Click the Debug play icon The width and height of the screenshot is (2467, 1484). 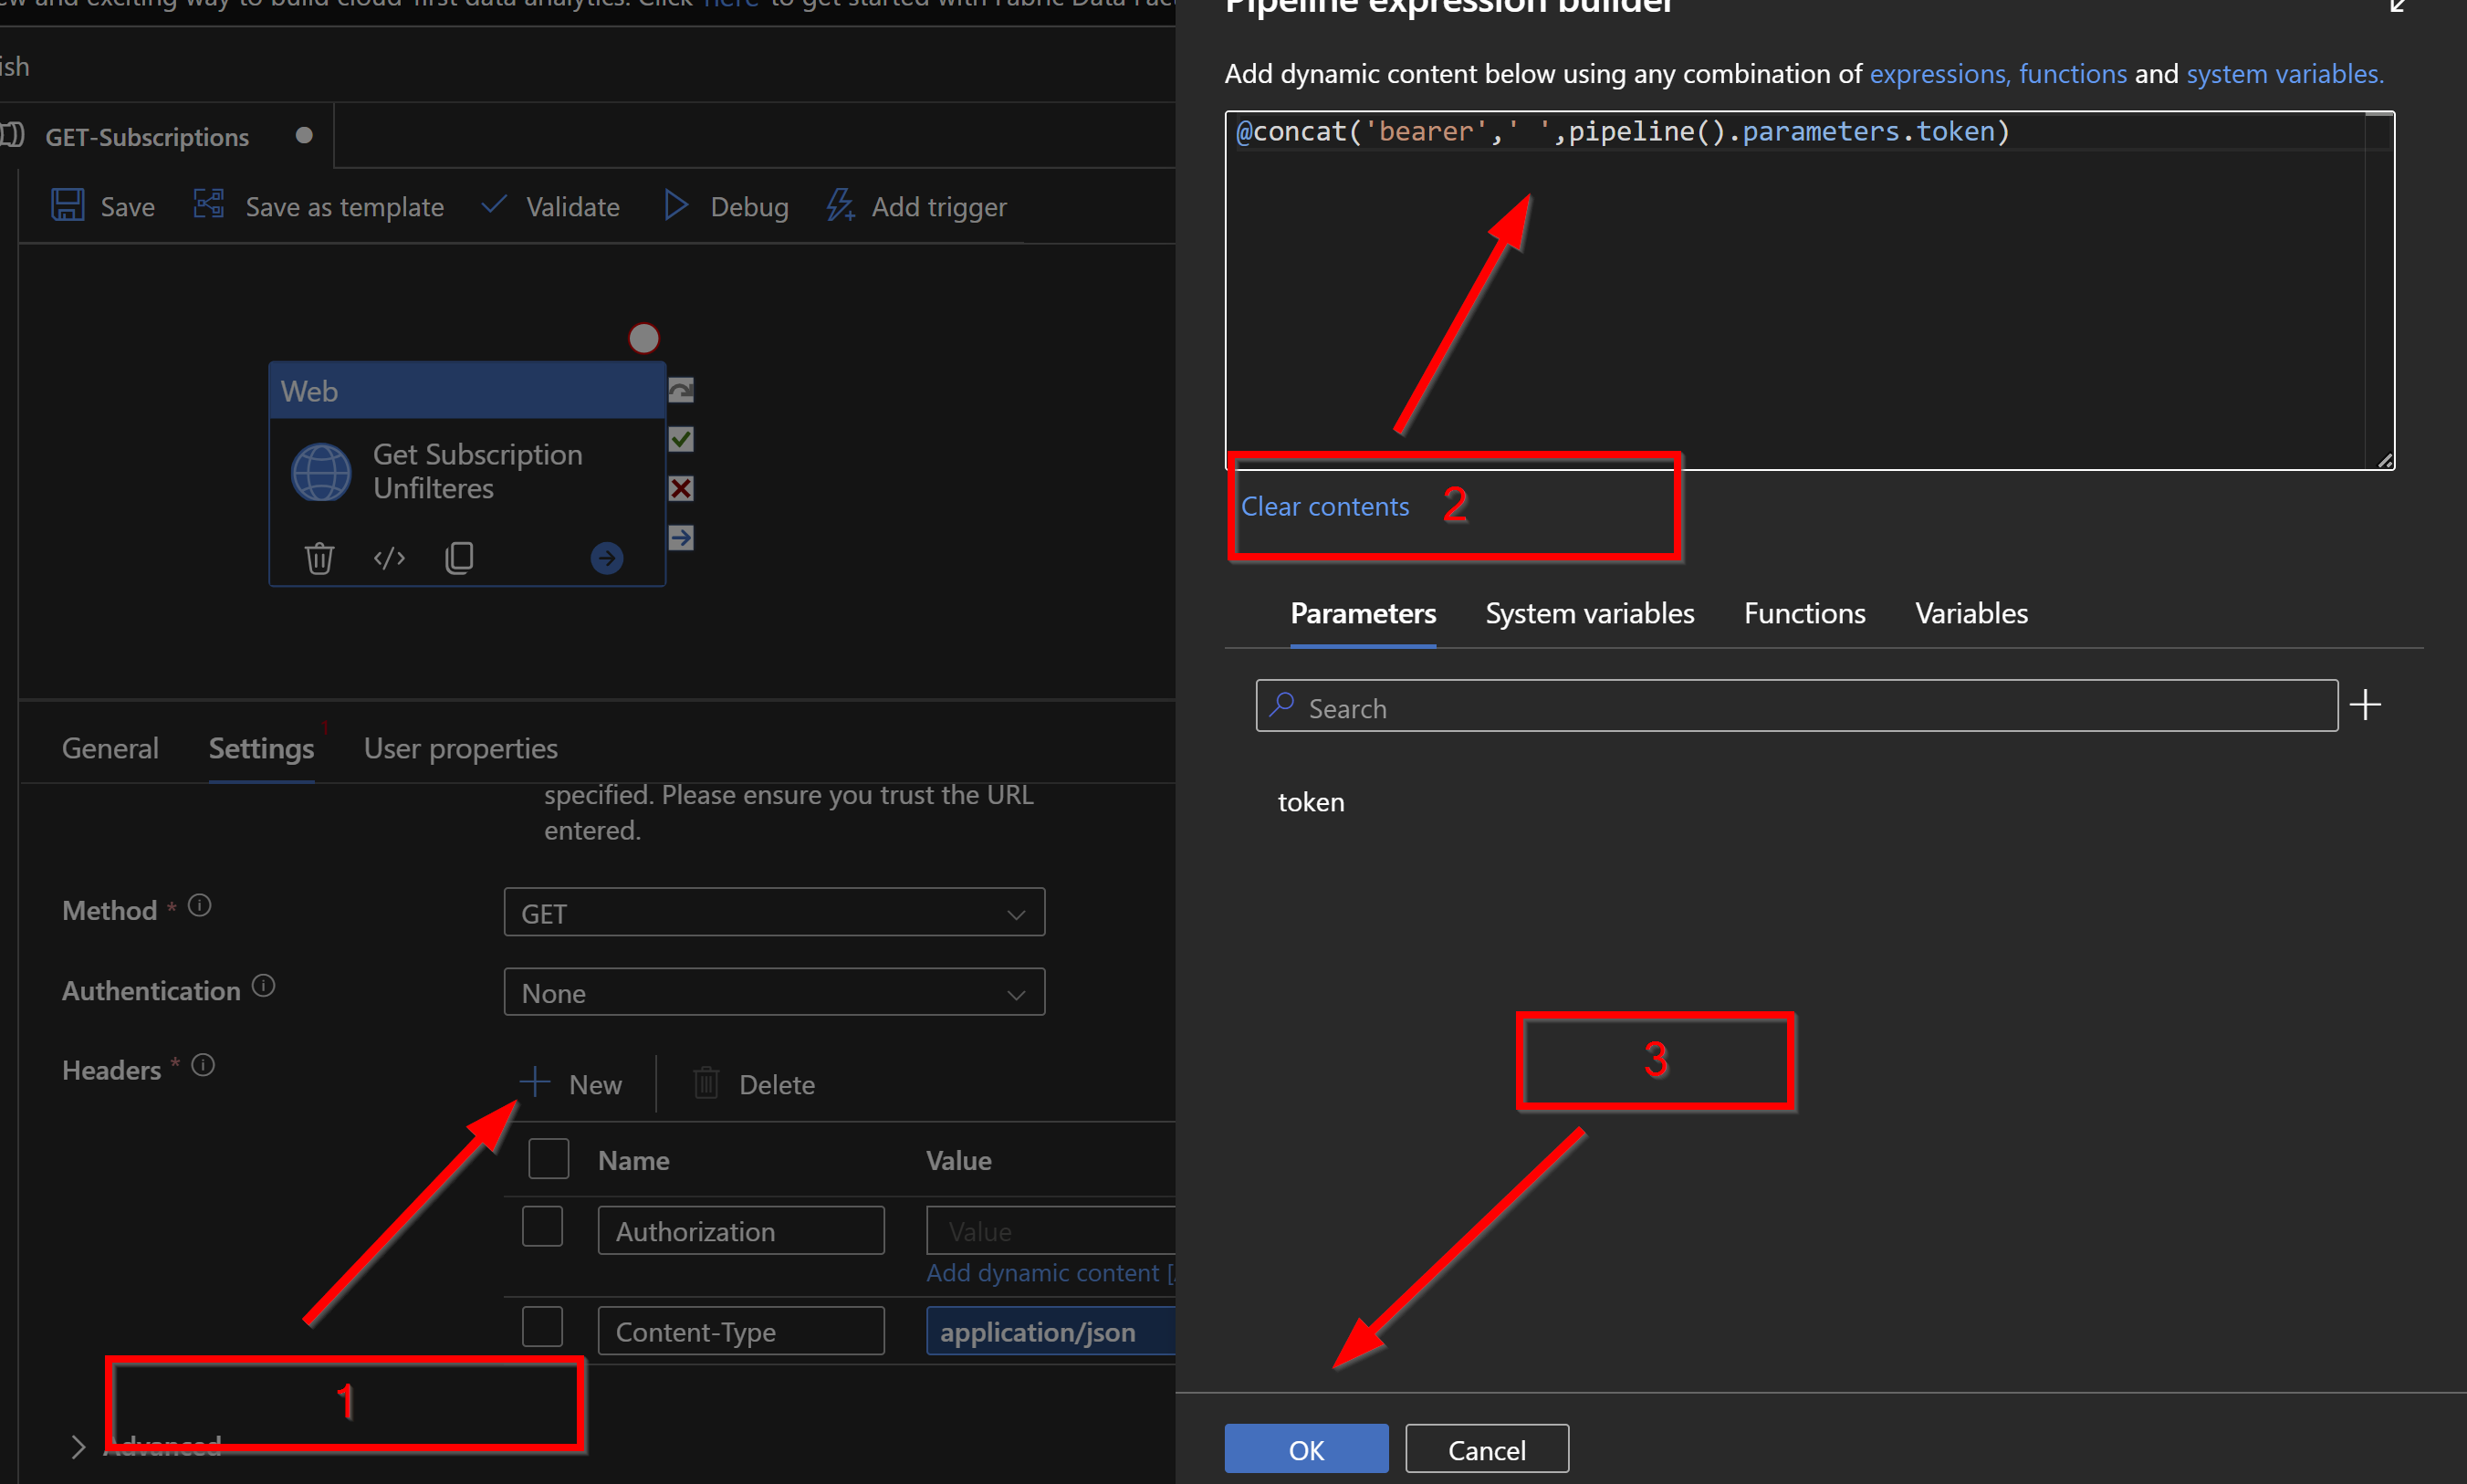676,206
